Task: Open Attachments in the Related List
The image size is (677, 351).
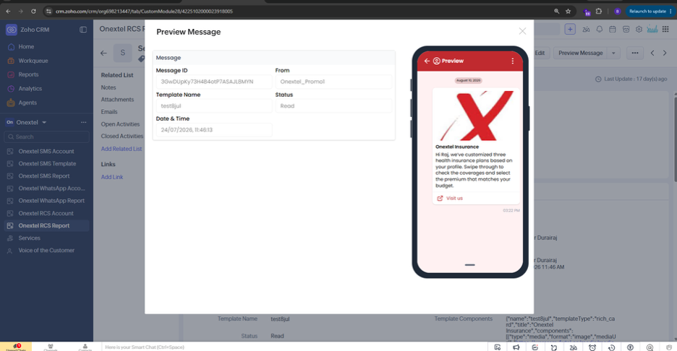Action: [117, 100]
